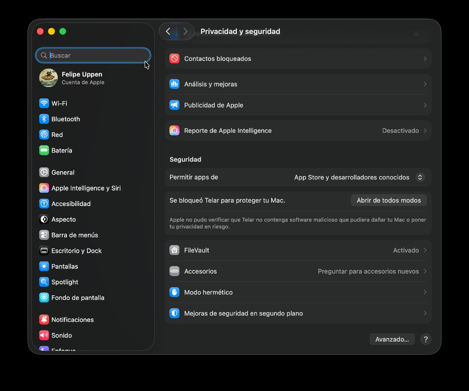The width and height of the screenshot is (469, 391).
Task: Expand Análisis y mejoras chevron
Action: (425, 84)
